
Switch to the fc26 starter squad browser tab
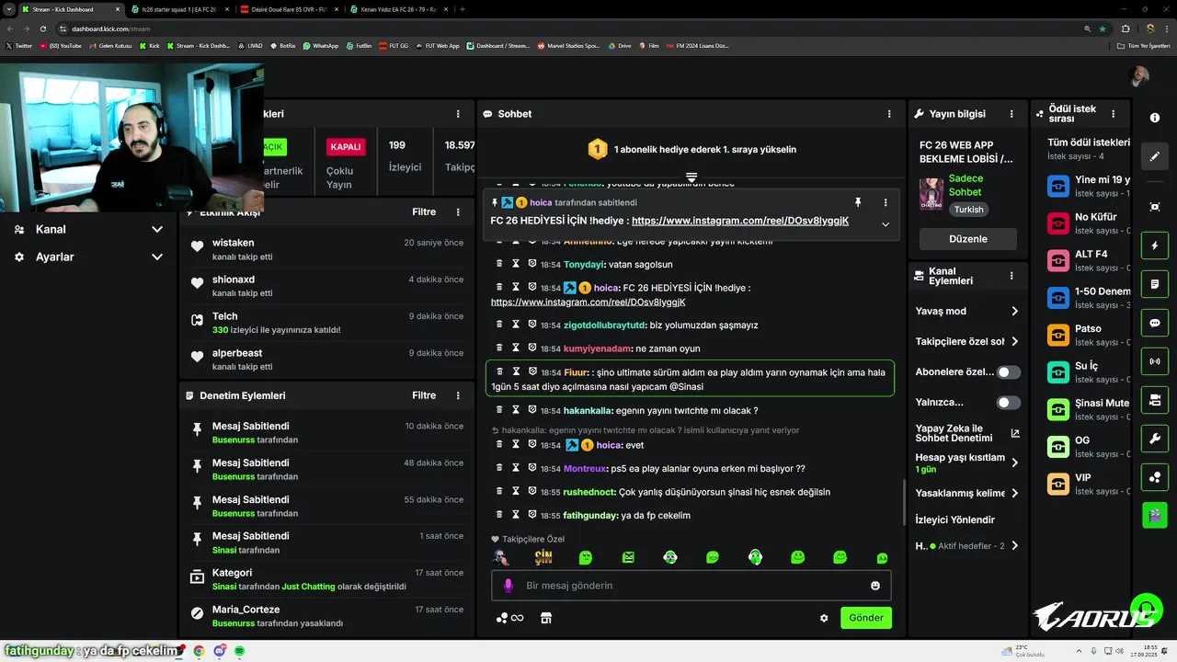pos(177,9)
